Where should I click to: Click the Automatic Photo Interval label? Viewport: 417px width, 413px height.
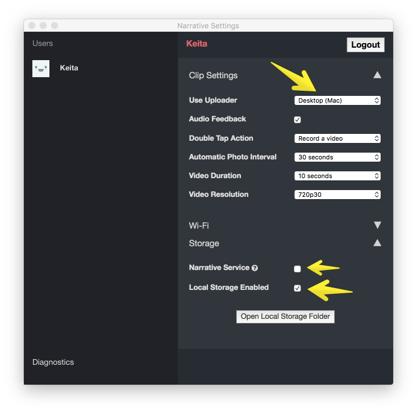tap(233, 157)
